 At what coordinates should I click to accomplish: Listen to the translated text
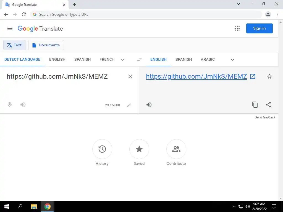[x=149, y=105]
